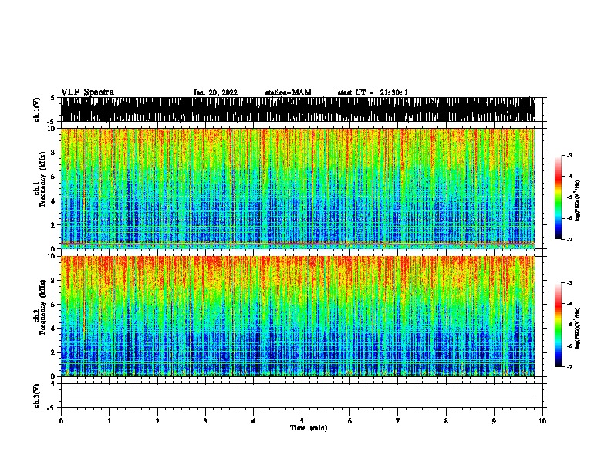This screenshot has height=472, width=611.
Task: Click the flat ch.3 voltage trace line
Action: (298, 396)
